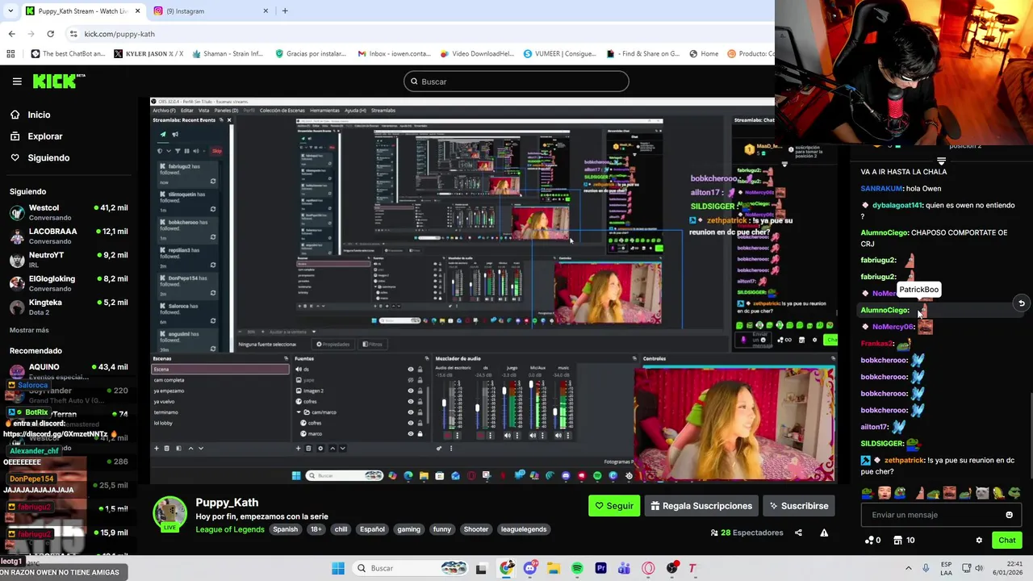Open File Explorer from the taskbar
Image resolution: width=1033 pixels, height=581 pixels.
(554, 568)
